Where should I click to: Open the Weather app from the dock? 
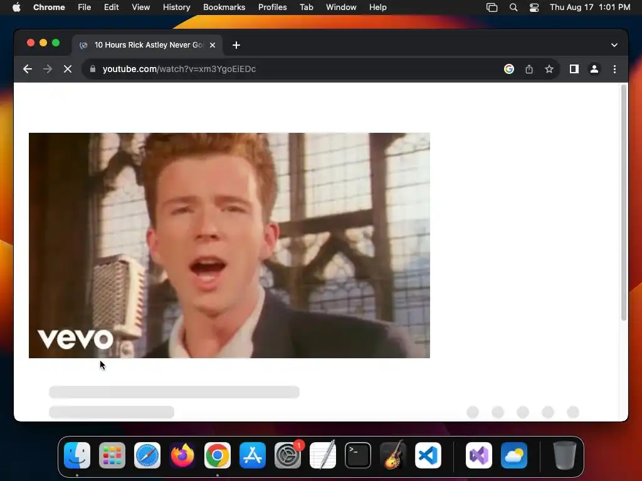tap(514, 455)
